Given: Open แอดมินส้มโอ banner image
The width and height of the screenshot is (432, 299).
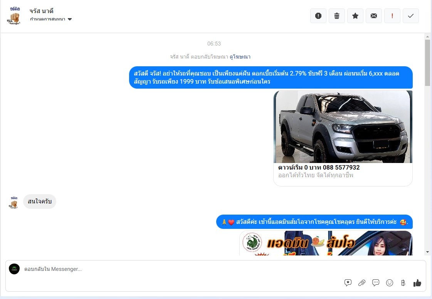Looking at the screenshot, I should click(x=326, y=243).
